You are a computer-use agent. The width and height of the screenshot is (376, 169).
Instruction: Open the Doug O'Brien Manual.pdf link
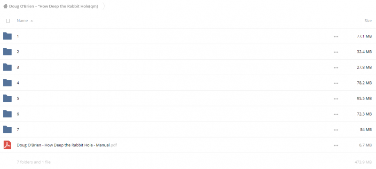[x=67, y=145]
